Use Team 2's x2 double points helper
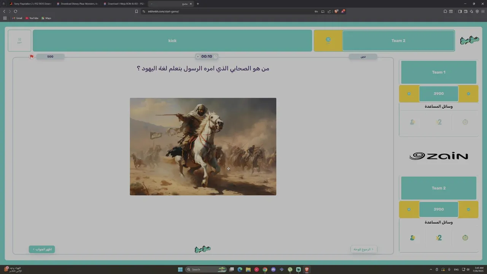The image size is (487, 274). point(439,238)
